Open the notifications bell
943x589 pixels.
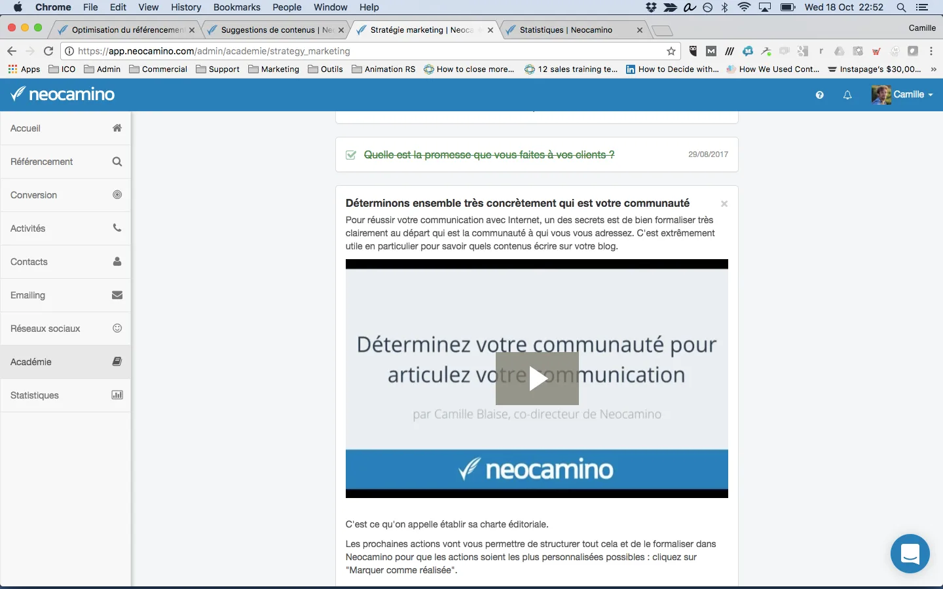(x=847, y=95)
